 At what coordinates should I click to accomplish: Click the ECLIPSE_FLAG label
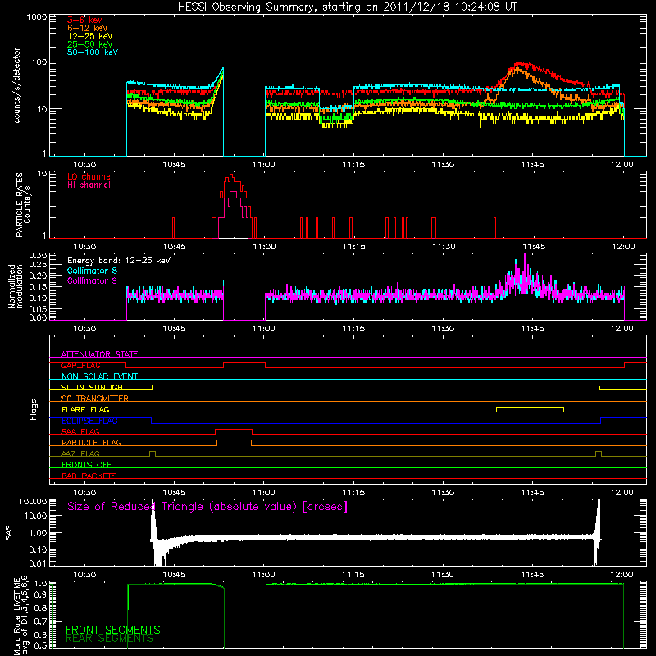89,421
